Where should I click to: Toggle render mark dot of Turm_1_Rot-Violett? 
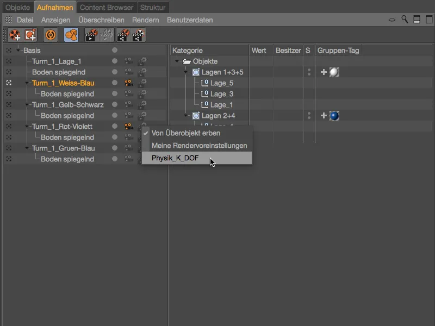coord(115,126)
